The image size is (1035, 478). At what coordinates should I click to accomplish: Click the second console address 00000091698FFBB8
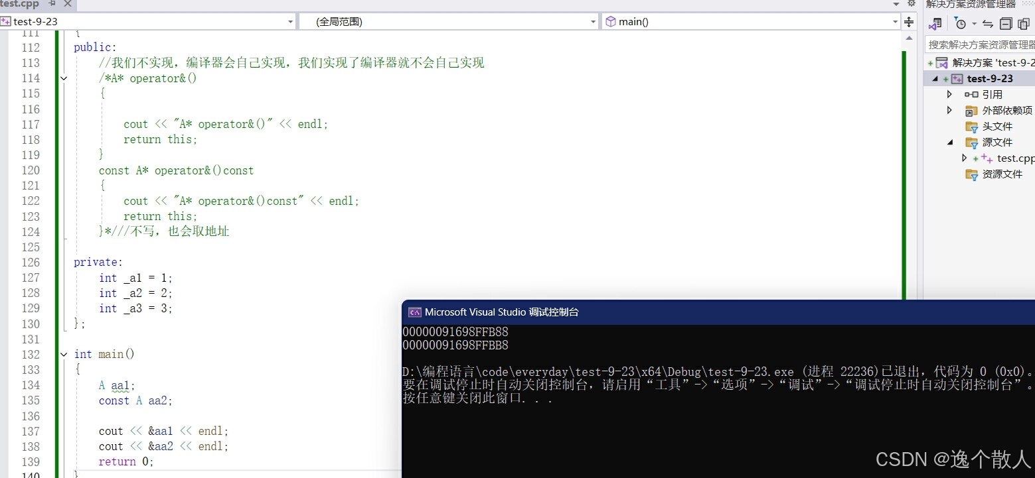pos(455,345)
